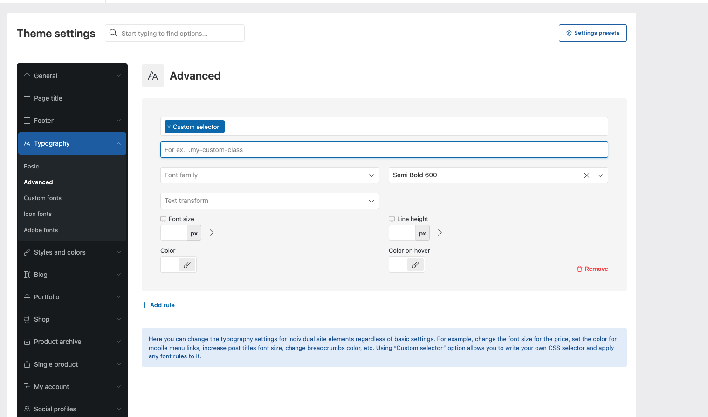Expand Line height responsive options arrow
The width and height of the screenshot is (708, 417).
440,233
